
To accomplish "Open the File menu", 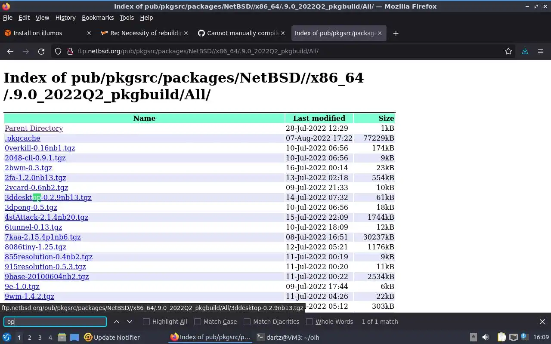I will [8, 18].
